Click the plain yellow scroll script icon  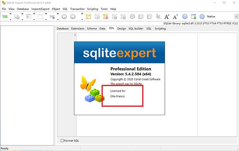[88, 16]
